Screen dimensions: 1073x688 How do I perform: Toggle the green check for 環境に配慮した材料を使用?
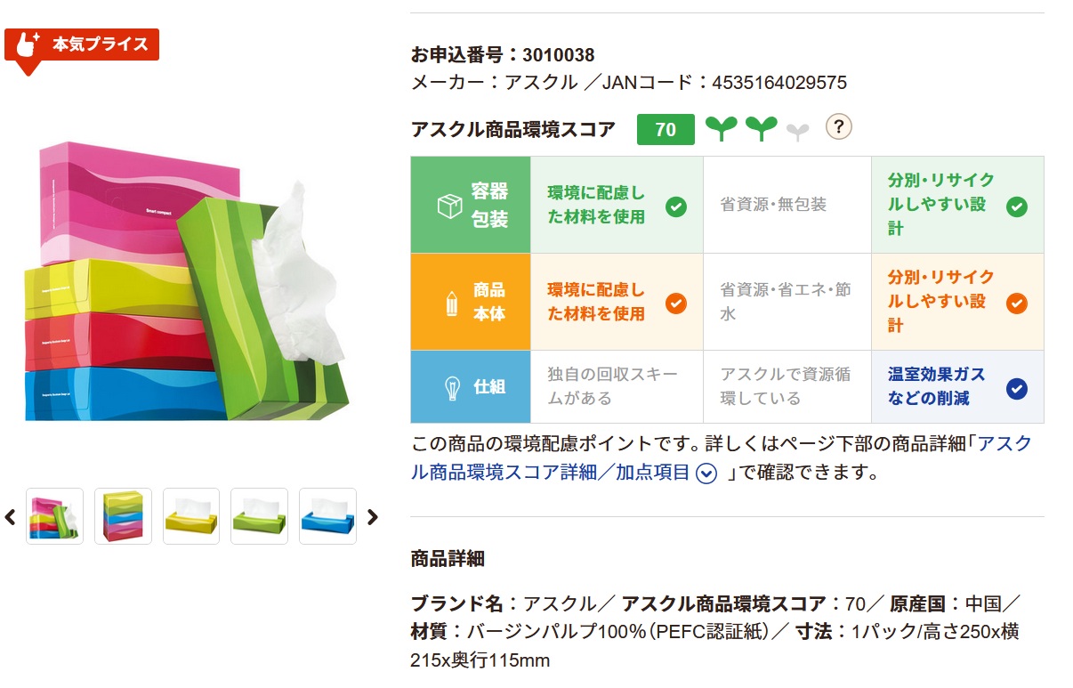point(678,206)
